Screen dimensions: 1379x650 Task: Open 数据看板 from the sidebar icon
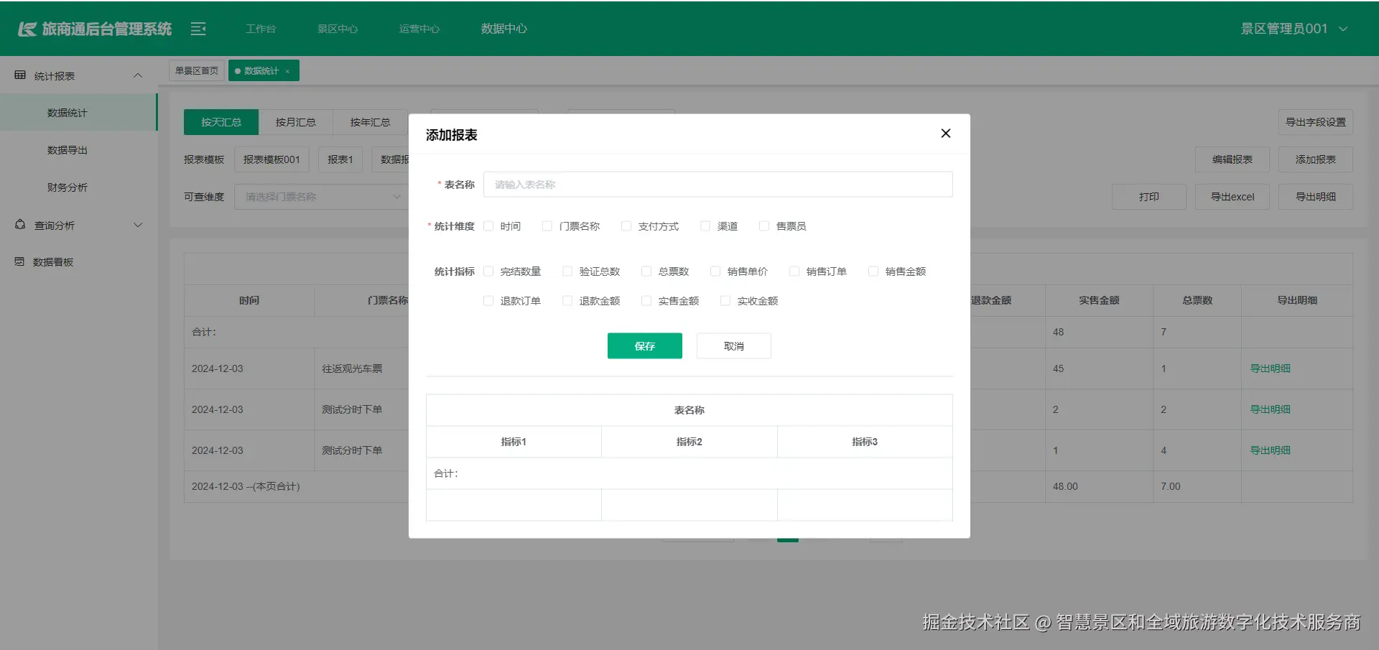click(x=19, y=261)
